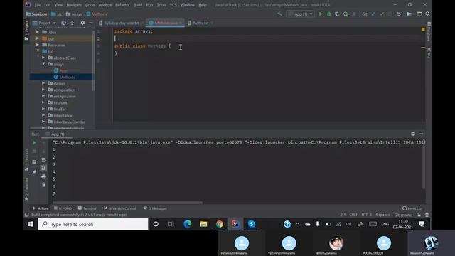Click the Search Everywhere magnifier icon
The width and height of the screenshot is (455, 256).
pyautogui.click(x=428, y=14)
